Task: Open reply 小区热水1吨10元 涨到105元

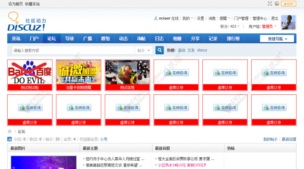Action: tap(182, 165)
